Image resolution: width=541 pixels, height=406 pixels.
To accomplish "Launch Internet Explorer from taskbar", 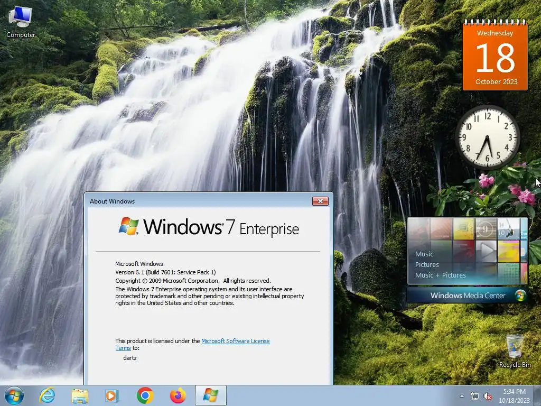I will coord(47,395).
